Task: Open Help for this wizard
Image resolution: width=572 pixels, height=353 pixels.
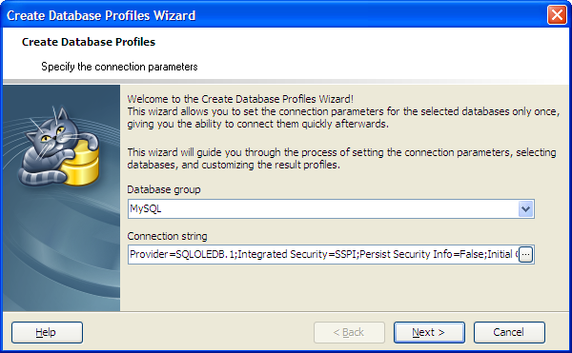Action: pyautogui.click(x=47, y=332)
